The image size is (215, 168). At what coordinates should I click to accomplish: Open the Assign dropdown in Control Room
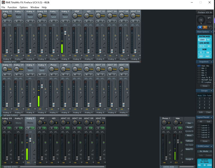pos(189,159)
